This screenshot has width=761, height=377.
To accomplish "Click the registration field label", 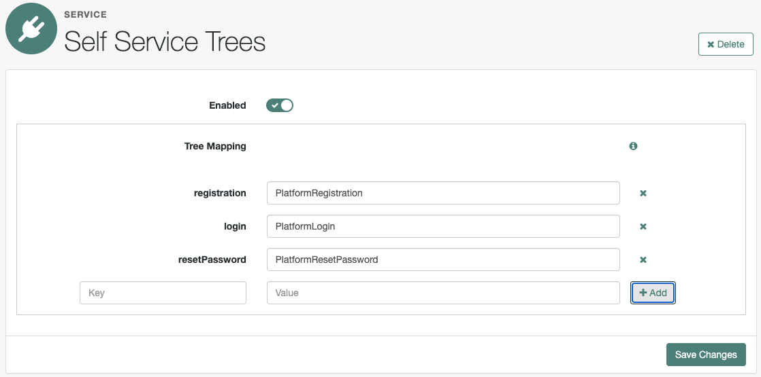I will 220,193.
